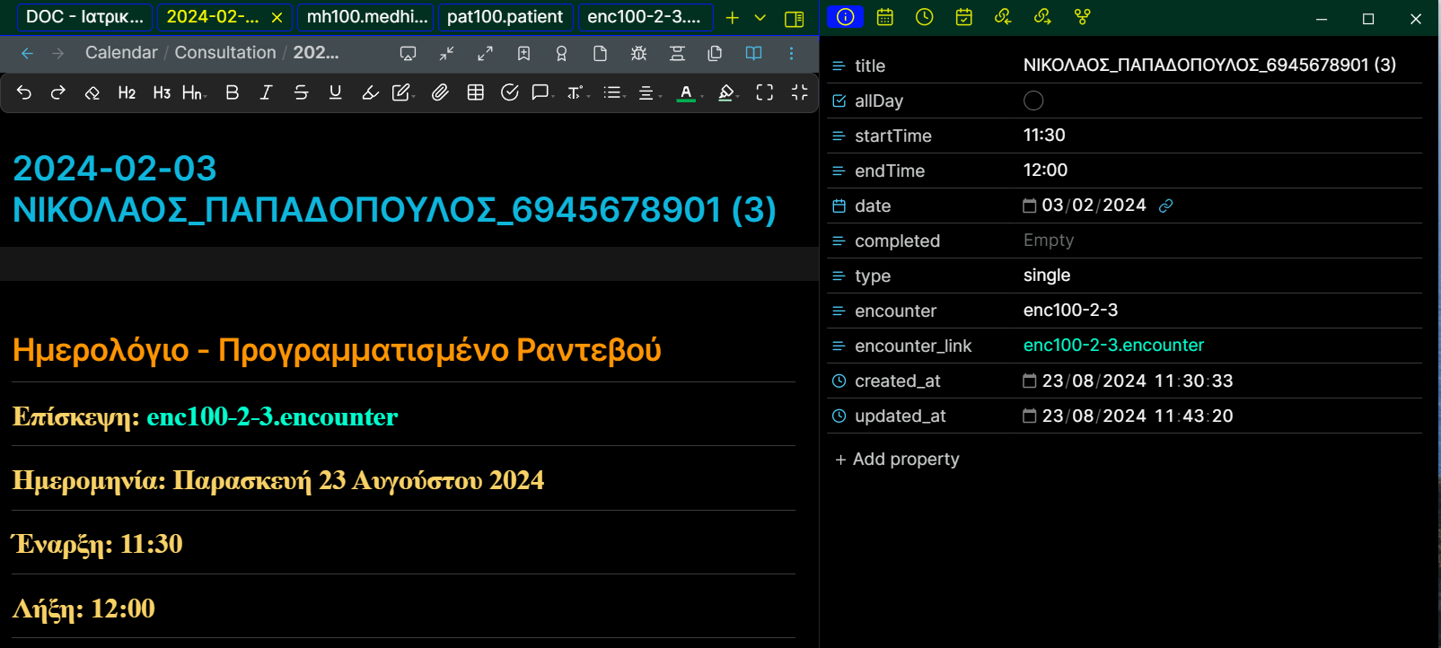Insert an attachment with paperclip icon
Image resolution: width=1441 pixels, height=648 pixels.
[440, 92]
